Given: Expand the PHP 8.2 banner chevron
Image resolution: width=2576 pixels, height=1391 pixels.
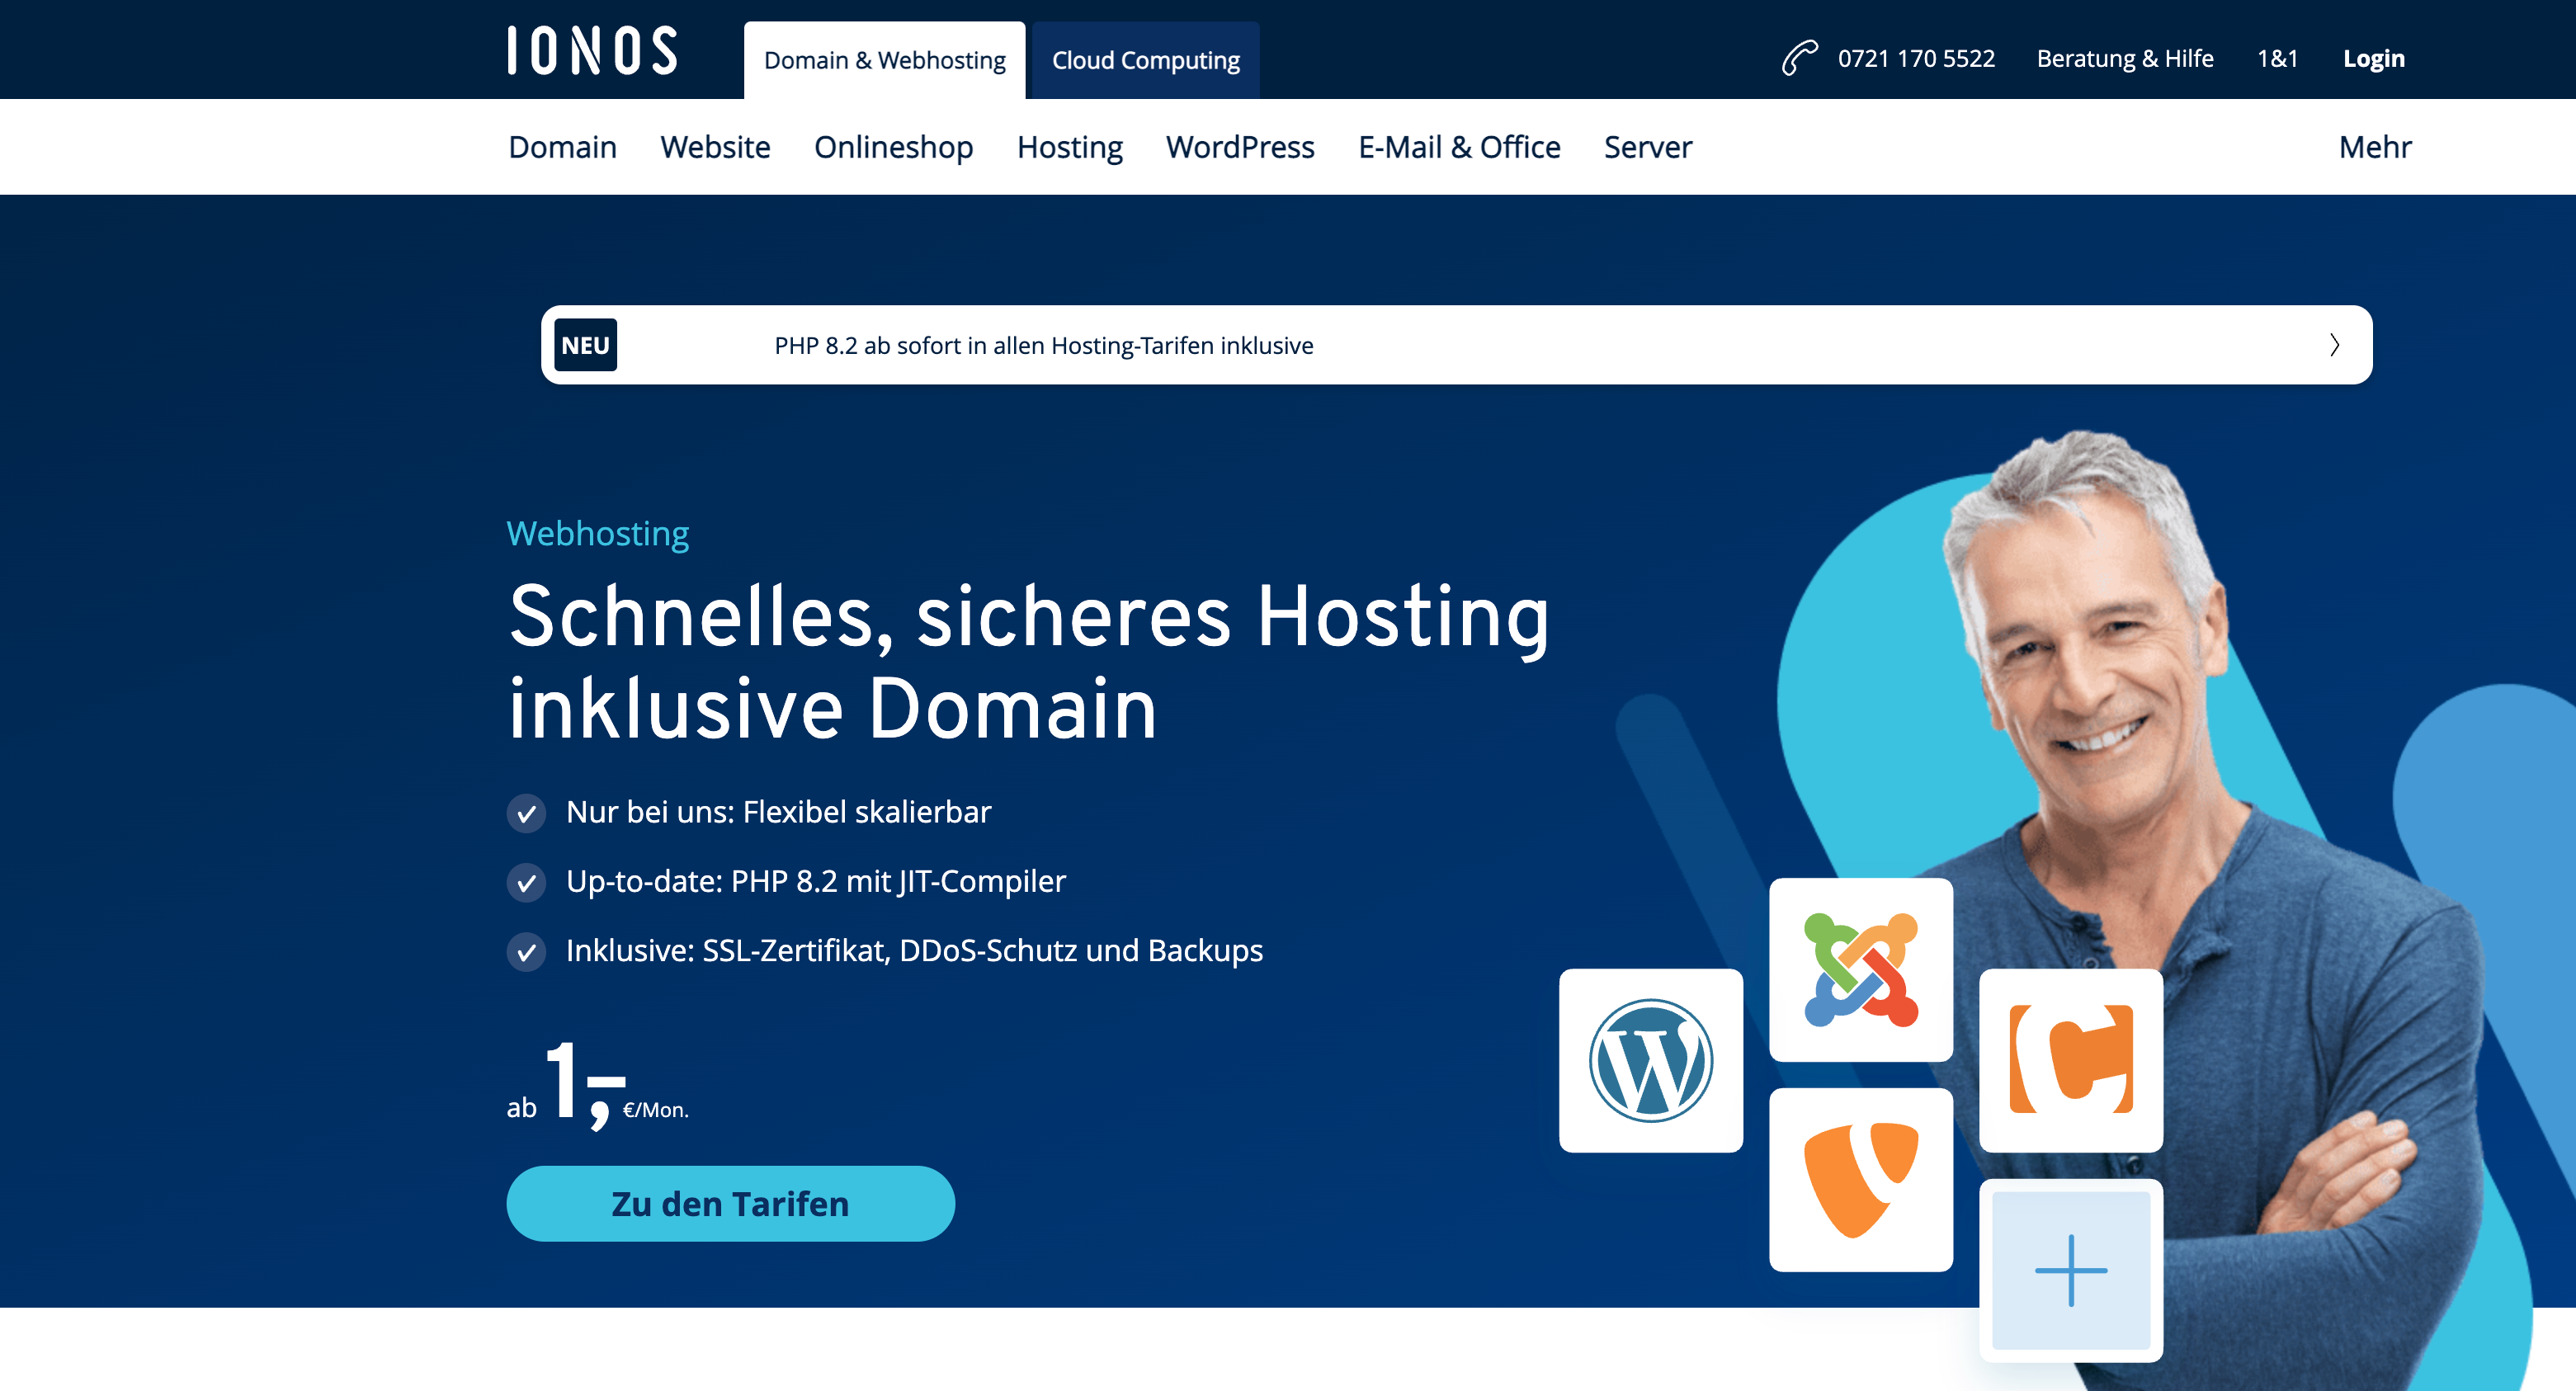Looking at the screenshot, I should [2334, 345].
